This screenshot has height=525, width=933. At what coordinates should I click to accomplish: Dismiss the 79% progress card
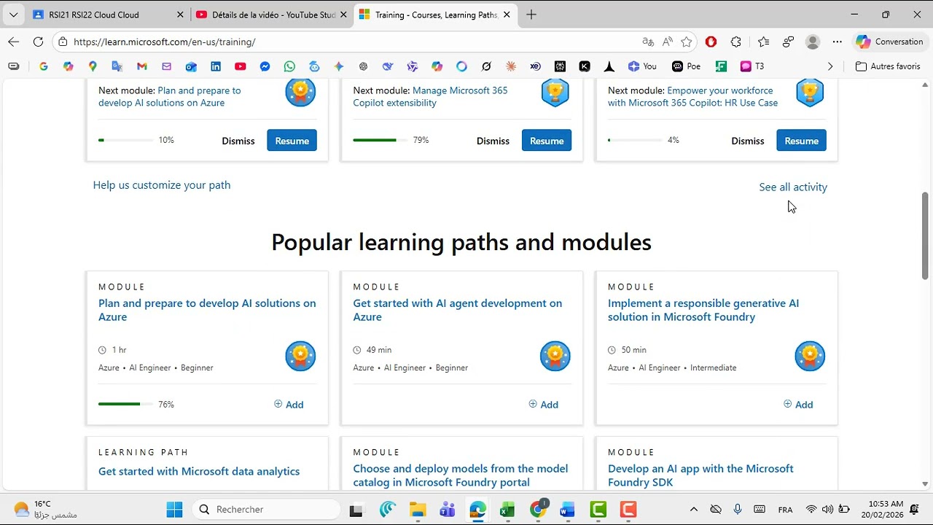(x=493, y=141)
